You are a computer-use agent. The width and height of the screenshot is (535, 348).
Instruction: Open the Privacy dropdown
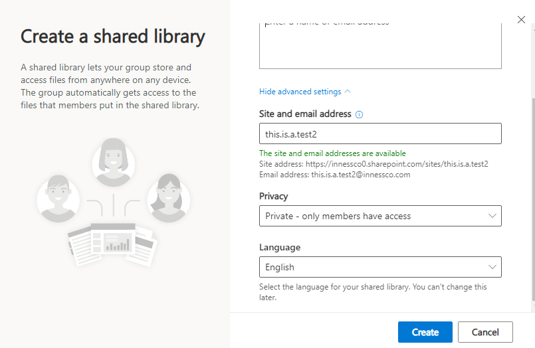pyautogui.click(x=379, y=216)
